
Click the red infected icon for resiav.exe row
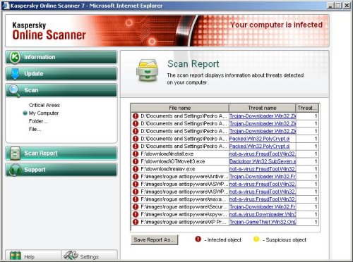pos(136,169)
